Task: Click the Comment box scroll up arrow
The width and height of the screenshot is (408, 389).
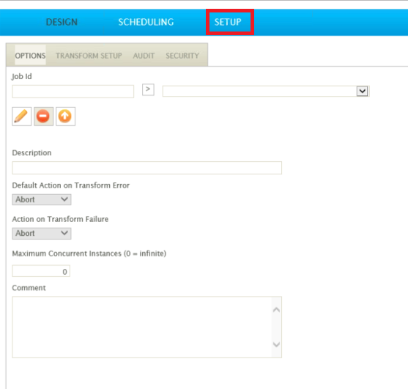Action: [x=276, y=310]
